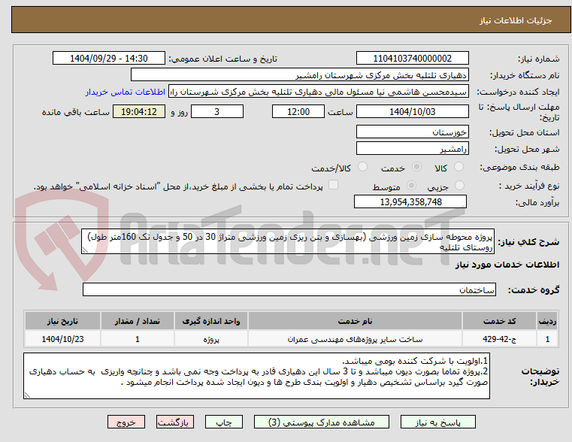Toggle the اسناد خزانه اسلامی payment checkbox
572x442 pixels.
tap(333, 184)
